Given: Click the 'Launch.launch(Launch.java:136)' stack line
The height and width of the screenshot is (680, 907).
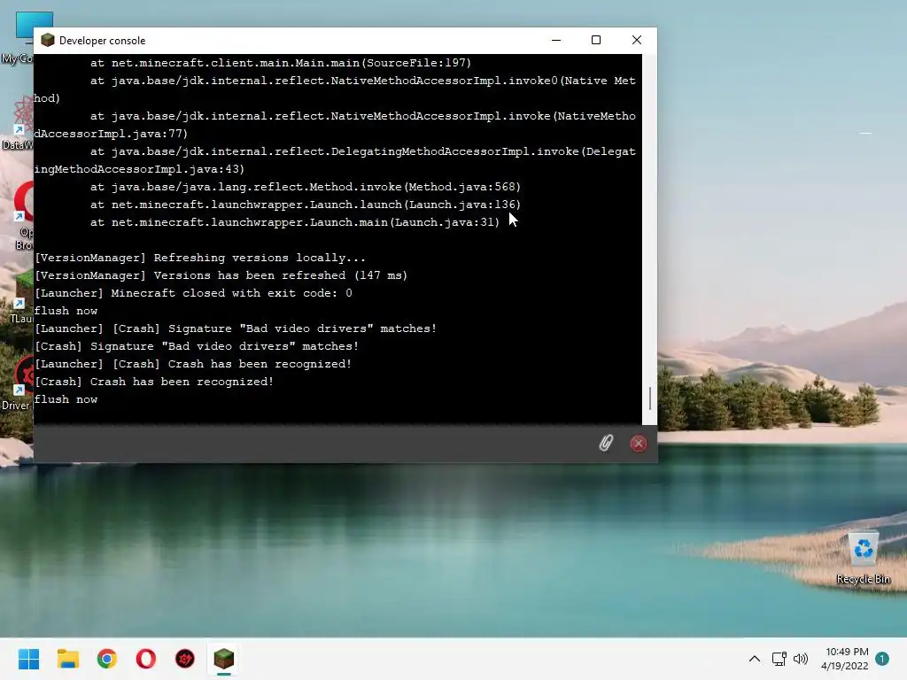Looking at the screenshot, I should [x=306, y=205].
